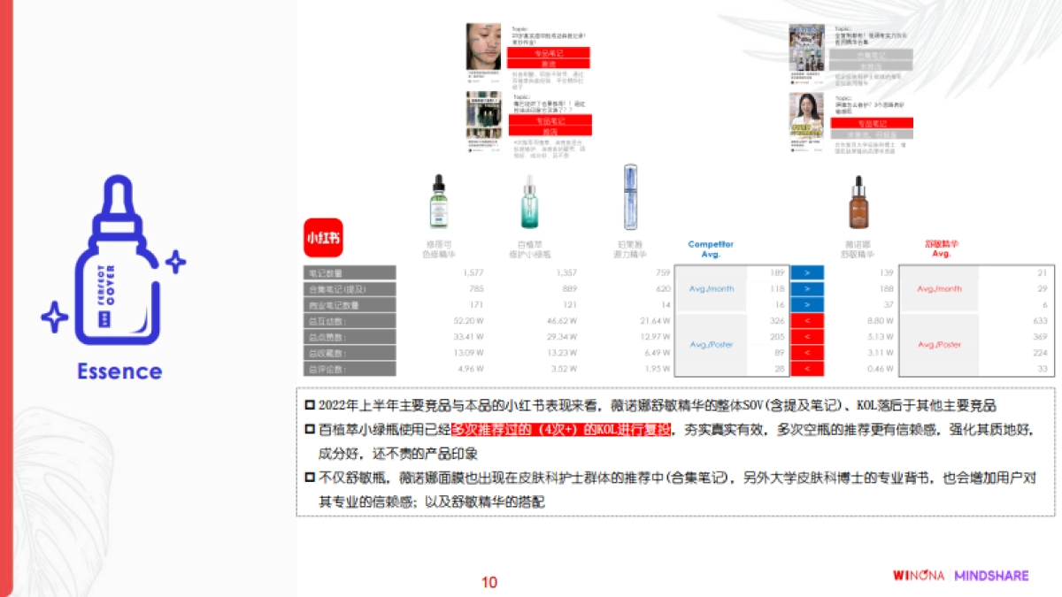1062x597 pixels.
Task: Select the 笔记数量 row header
Action: 348,272
